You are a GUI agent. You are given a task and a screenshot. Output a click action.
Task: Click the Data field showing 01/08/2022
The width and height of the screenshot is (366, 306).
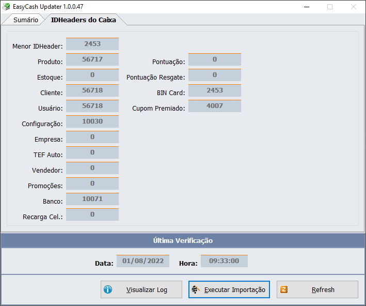142,261
